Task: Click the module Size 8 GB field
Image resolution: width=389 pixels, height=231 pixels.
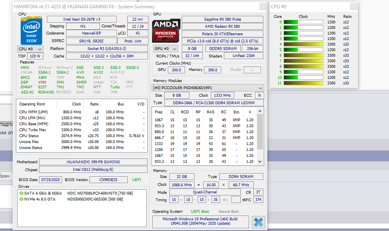Action: pos(177,95)
